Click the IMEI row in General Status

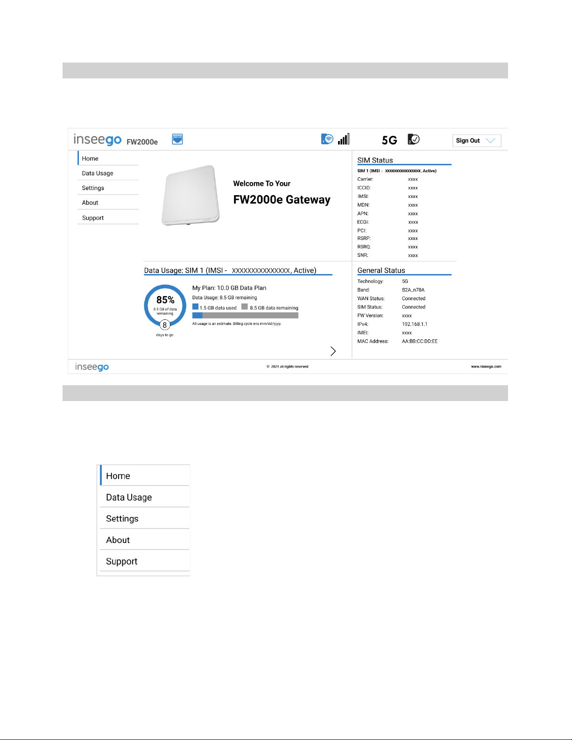(x=385, y=333)
